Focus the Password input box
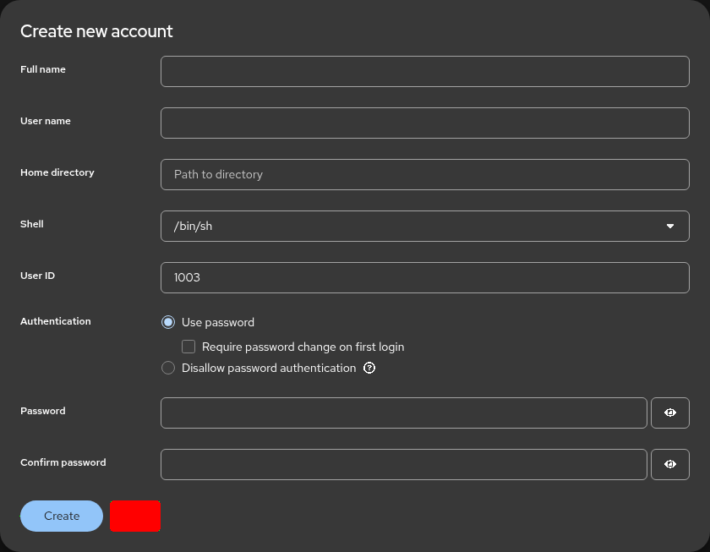This screenshot has height=552, width=710. tap(404, 413)
